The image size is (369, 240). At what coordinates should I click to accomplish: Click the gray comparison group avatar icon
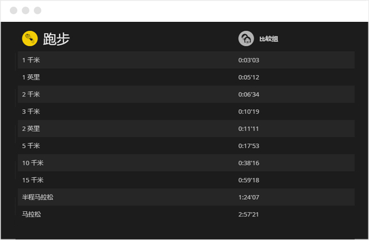tap(246, 38)
